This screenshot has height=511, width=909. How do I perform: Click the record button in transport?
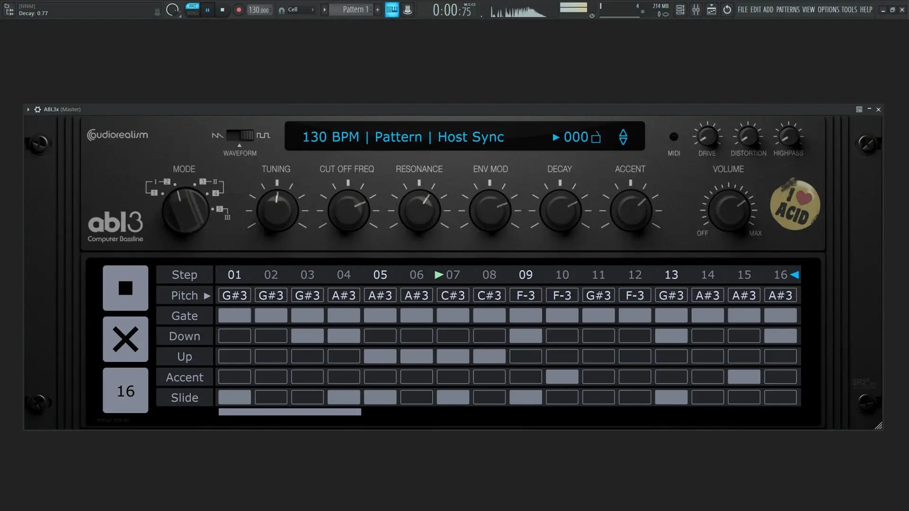[239, 10]
